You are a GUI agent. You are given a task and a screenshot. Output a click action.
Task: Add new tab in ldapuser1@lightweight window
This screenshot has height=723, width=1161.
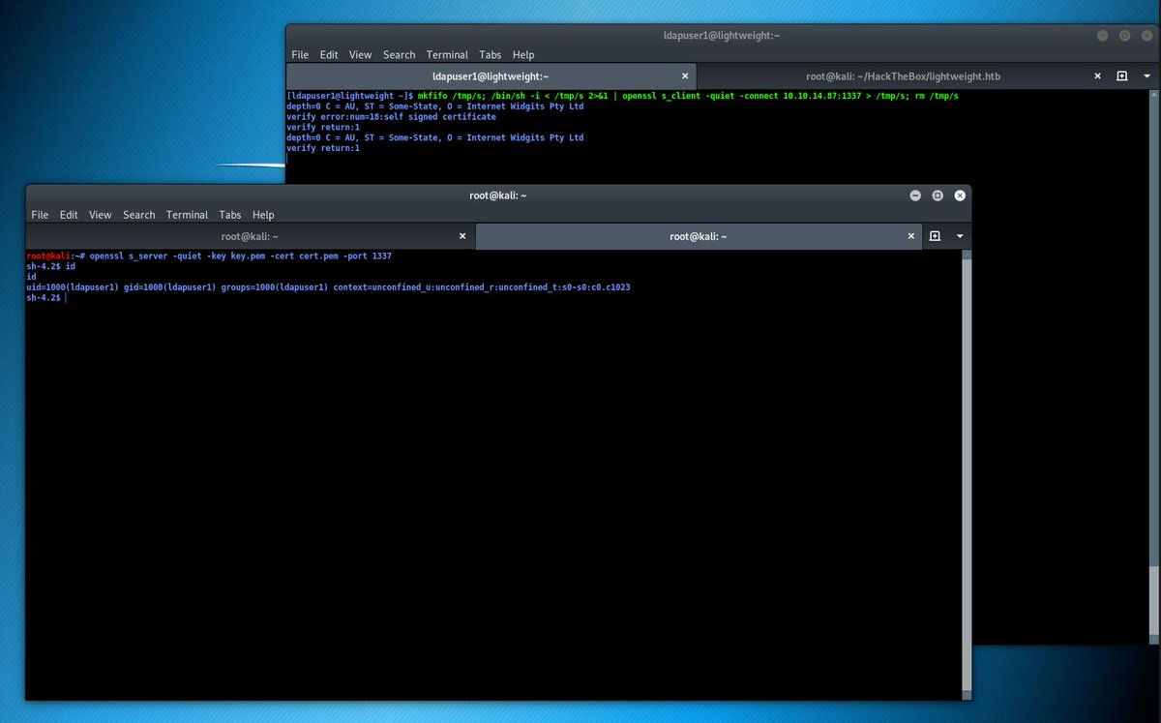[x=1121, y=75]
